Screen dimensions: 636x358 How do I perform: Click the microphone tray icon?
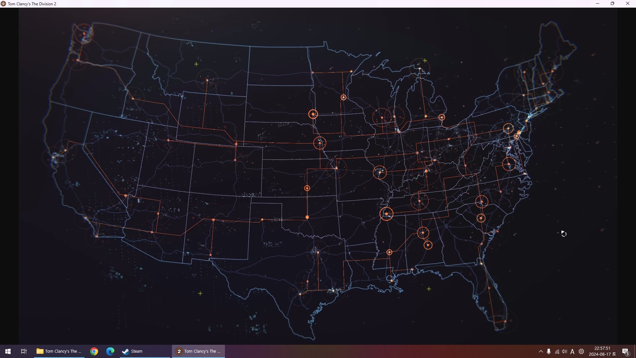pyautogui.click(x=549, y=351)
